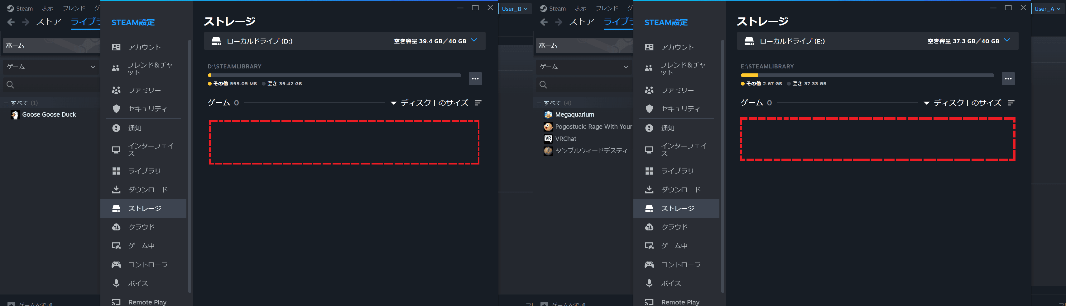Select ファミリー in User_B's settings sidebar
The image size is (1066, 306).
pos(143,90)
